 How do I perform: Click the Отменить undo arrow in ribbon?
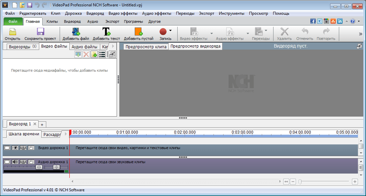point(305,31)
